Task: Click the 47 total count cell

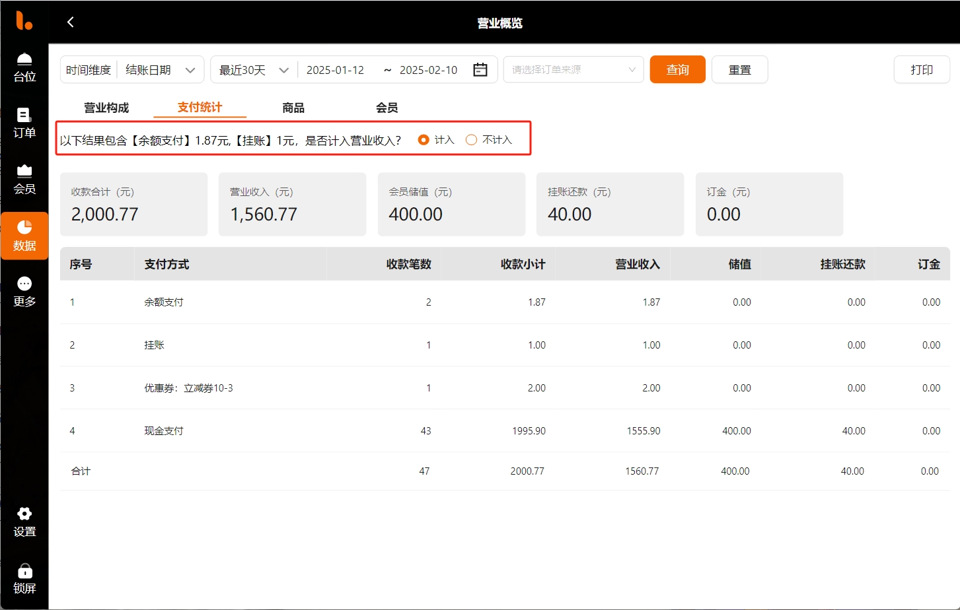Action: point(424,471)
